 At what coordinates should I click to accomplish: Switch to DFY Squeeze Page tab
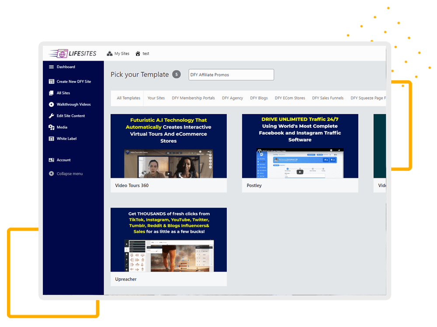368,98
